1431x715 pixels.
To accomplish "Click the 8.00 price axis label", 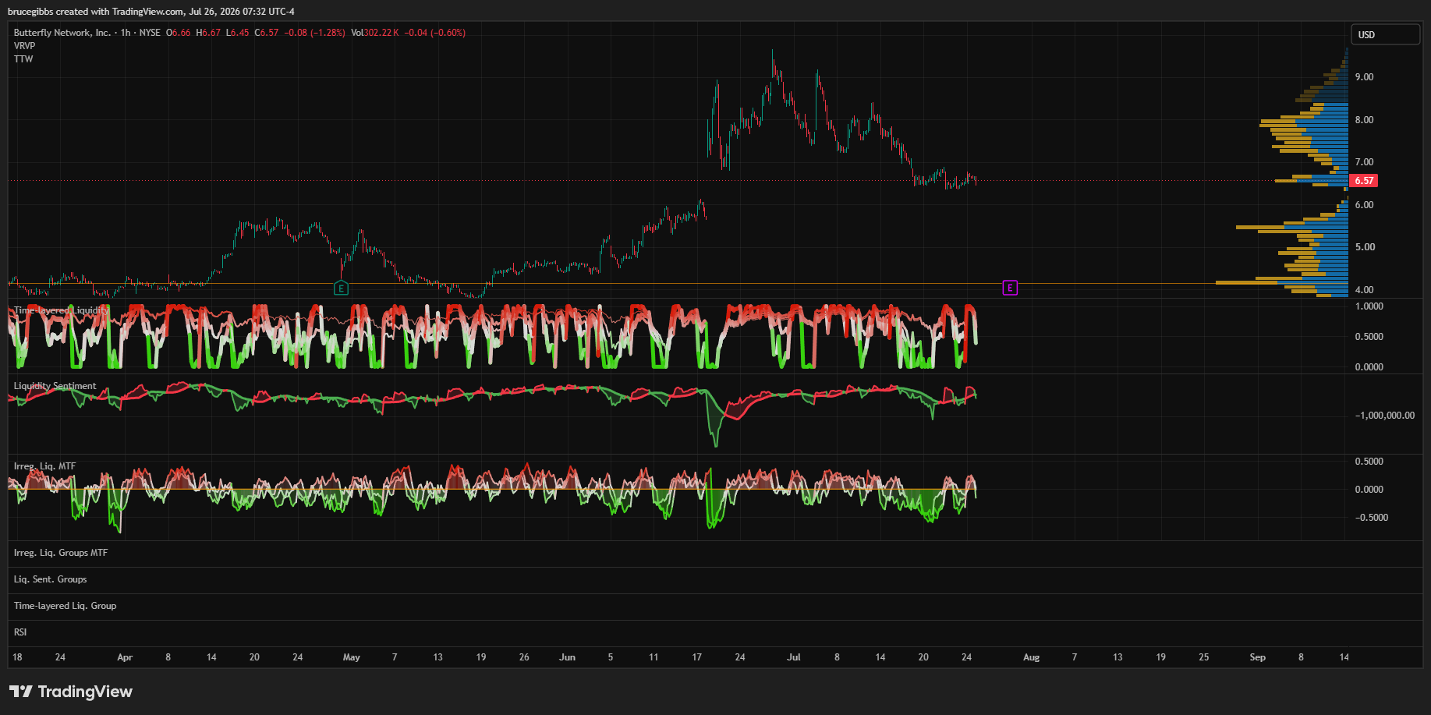I will (1365, 120).
